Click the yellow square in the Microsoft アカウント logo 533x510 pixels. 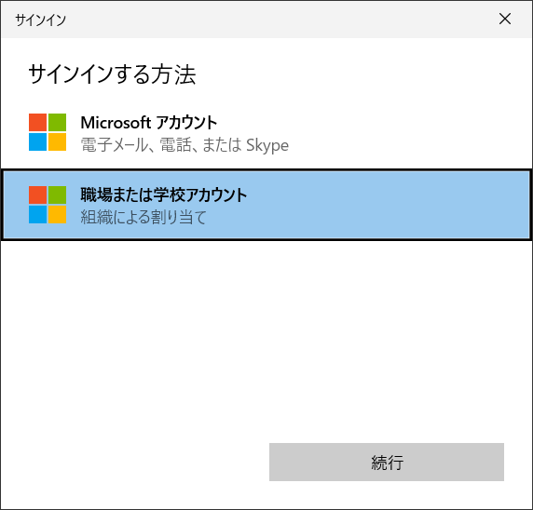[57, 141]
